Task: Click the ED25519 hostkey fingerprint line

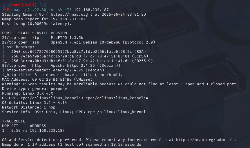Action: tap(82, 61)
